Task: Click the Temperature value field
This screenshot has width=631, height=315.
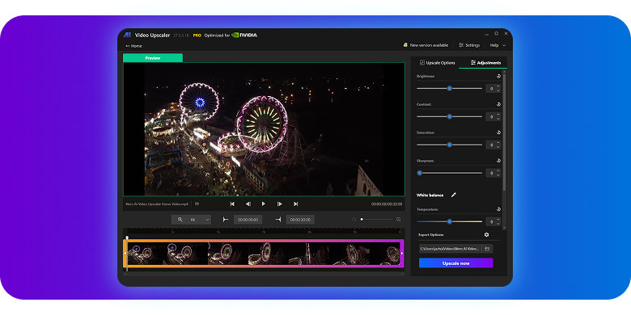Action: point(493,221)
